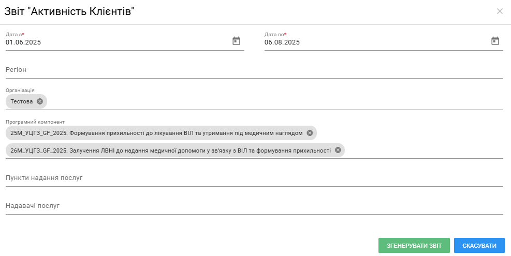The image size is (511, 256).
Task: Click the Згенерувати звіт button
Action: pyautogui.click(x=414, y=246)
